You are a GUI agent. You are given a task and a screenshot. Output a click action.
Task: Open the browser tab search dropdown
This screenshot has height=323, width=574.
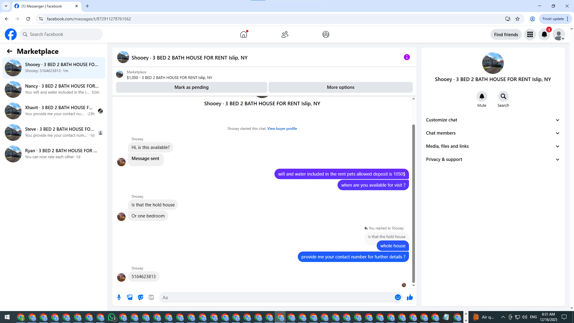(6, 6)
